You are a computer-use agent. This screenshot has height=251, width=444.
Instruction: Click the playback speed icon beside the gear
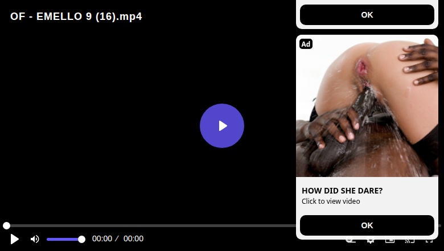[351, 241]
